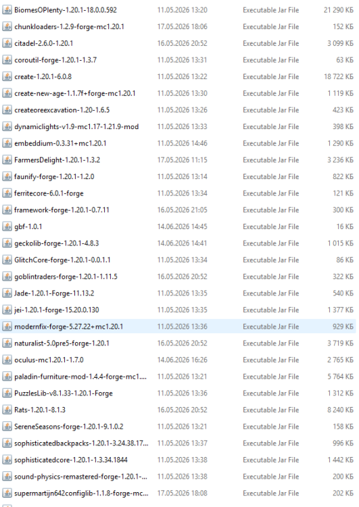Select file name ferritecore-6.0.1-forge

coord(49,193)
